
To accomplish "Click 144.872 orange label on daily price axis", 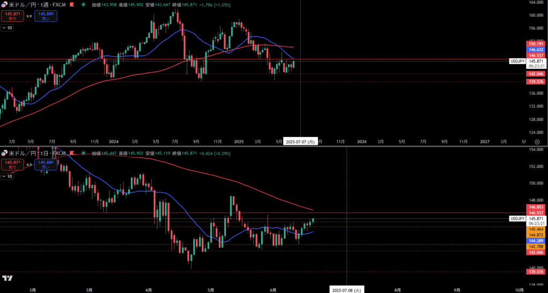I will point(536,235).
